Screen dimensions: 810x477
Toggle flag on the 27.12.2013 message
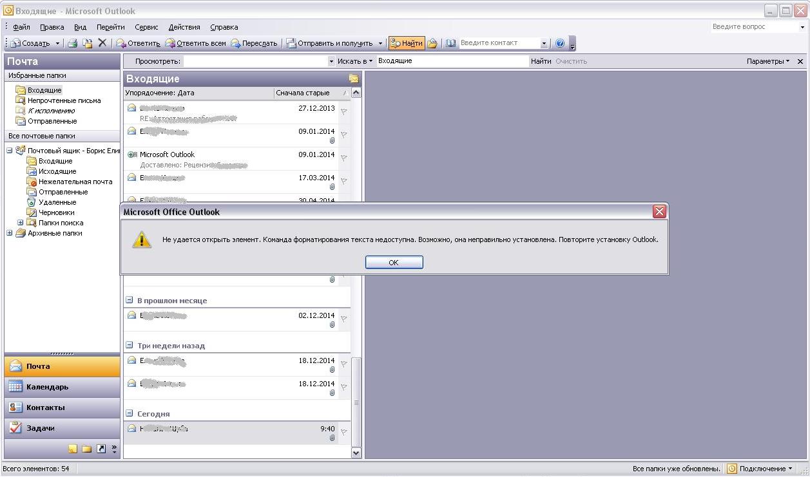click(344, 111)
